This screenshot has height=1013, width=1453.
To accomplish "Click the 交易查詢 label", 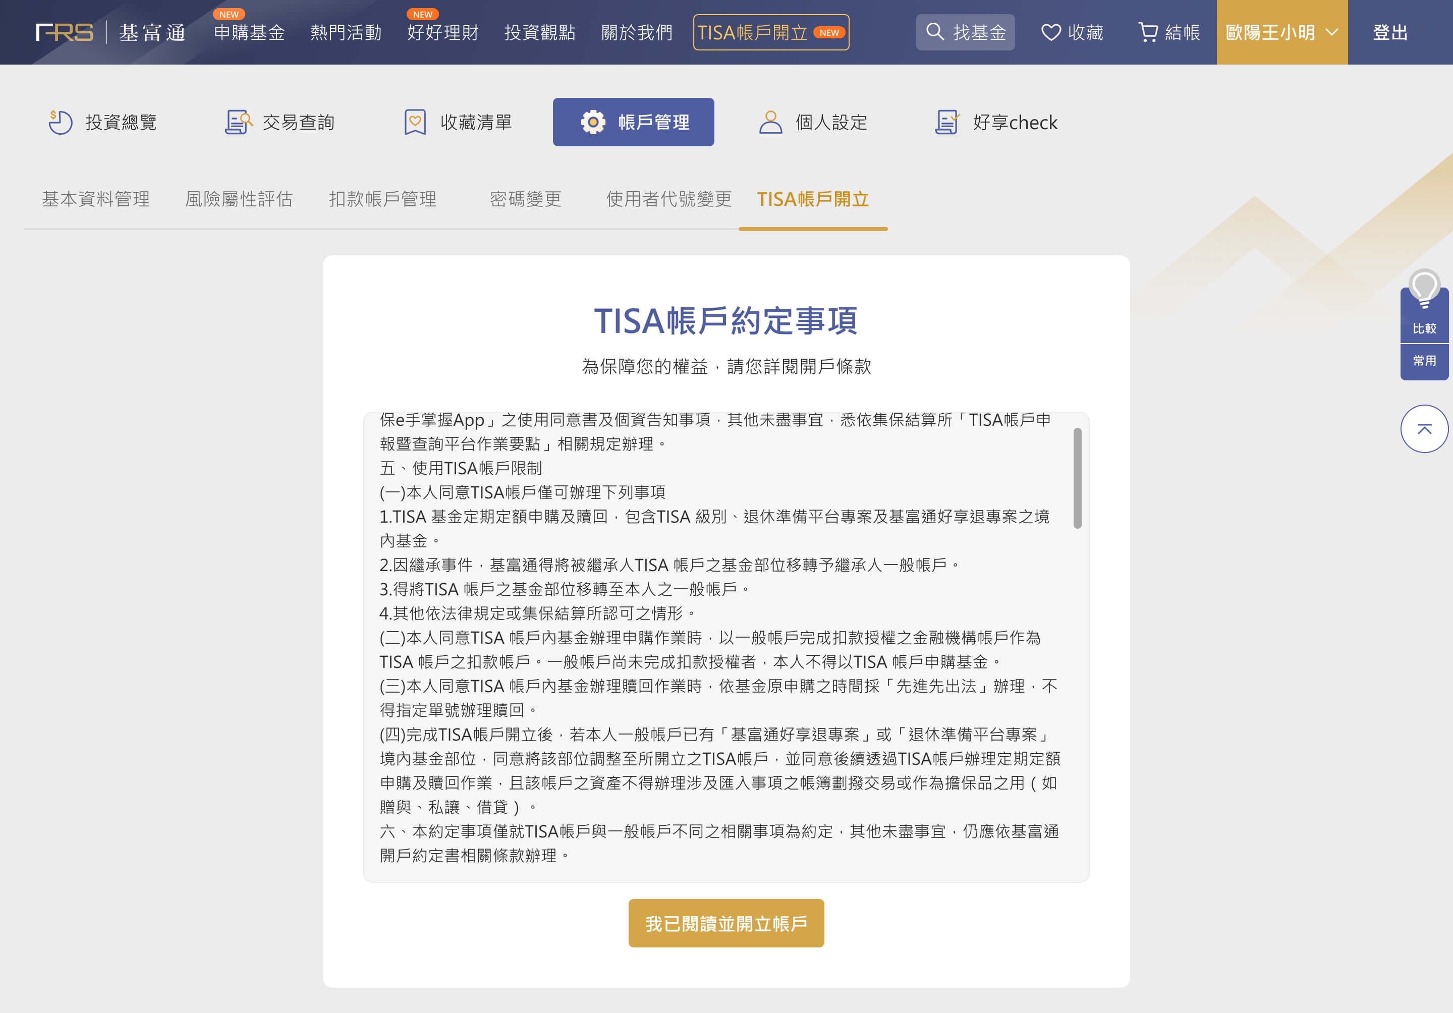I will pos(298,122).
